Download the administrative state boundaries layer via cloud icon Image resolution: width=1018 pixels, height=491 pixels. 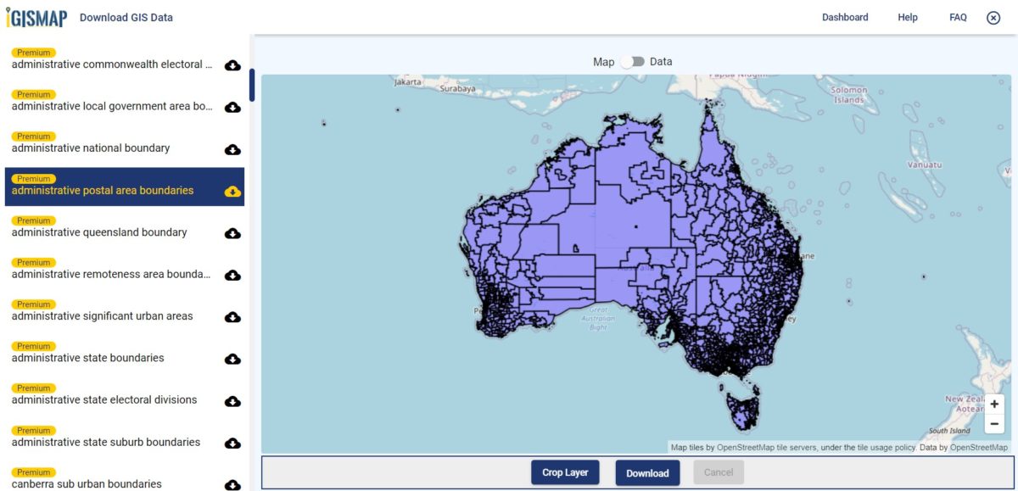tap(232, 359)
